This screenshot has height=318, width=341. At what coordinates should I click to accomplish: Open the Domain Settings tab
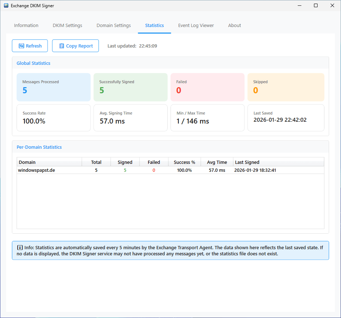pos(114,26)
